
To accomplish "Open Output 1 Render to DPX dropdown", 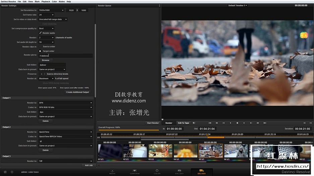I will coord(65,103).
